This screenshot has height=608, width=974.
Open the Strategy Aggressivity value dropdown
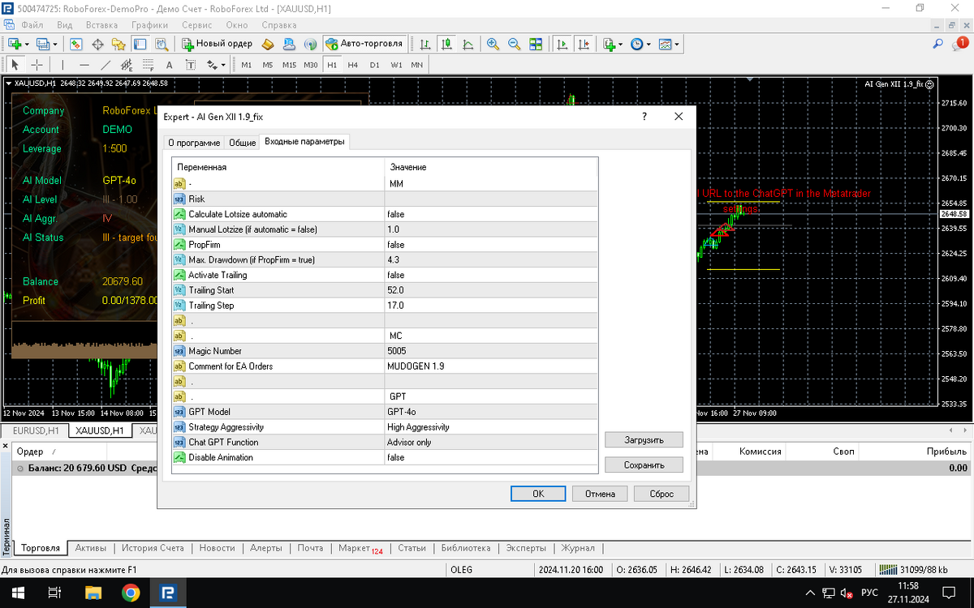[x=490, y=427]
